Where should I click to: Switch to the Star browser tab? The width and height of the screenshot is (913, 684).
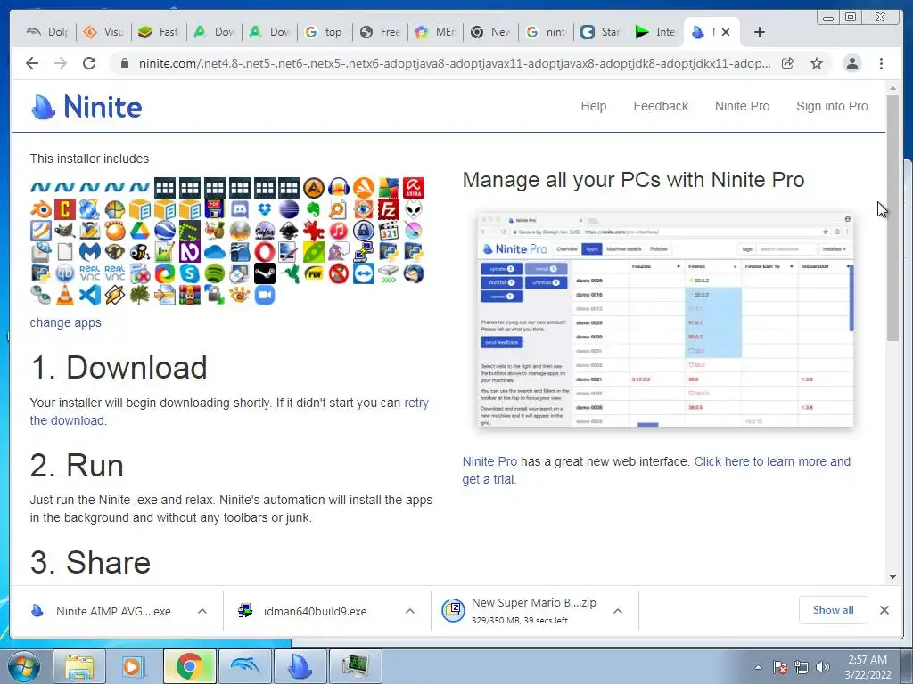coord(600,32)
